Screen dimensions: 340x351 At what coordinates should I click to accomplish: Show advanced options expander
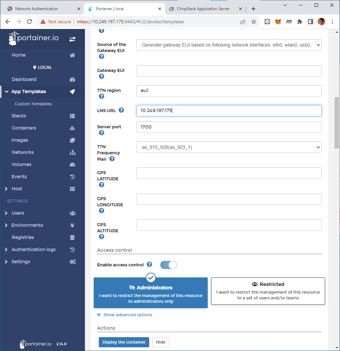point(125,315)
